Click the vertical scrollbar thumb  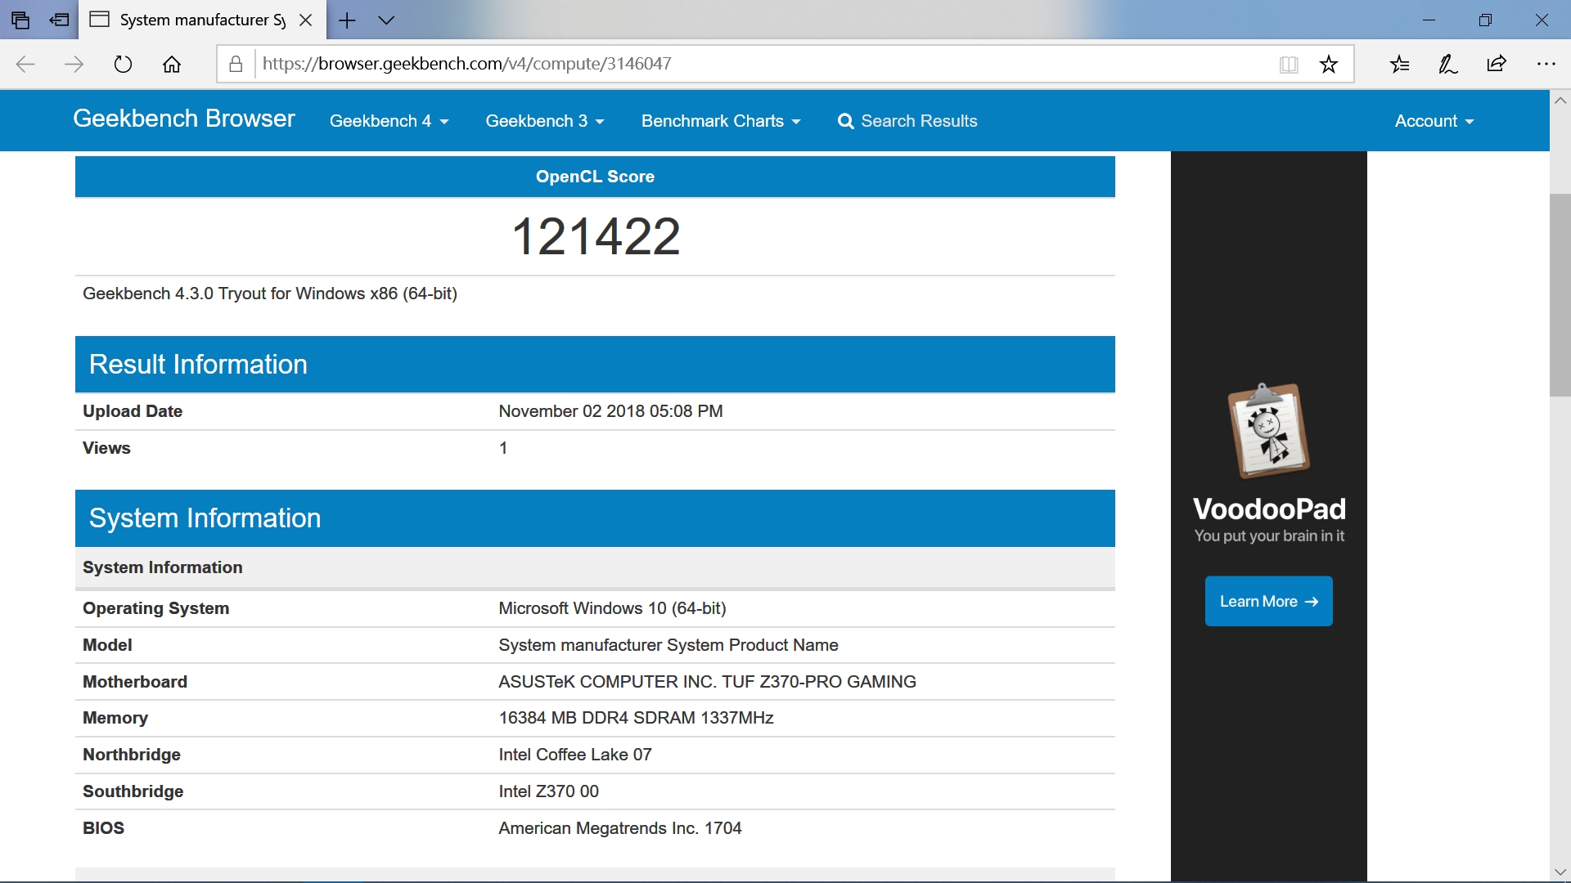click(x=1560, y=295)
